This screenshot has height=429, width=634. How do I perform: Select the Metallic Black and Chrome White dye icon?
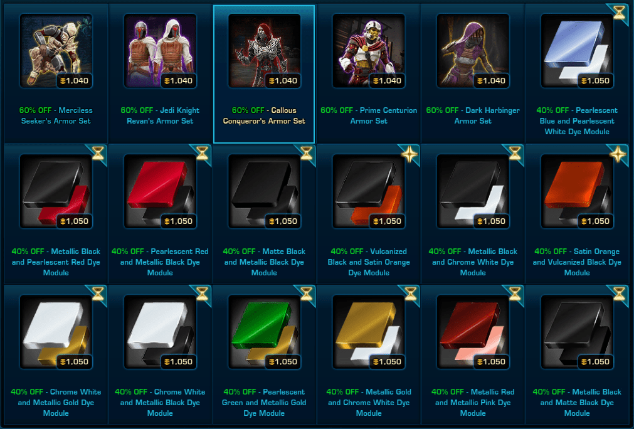coord(473,192)
